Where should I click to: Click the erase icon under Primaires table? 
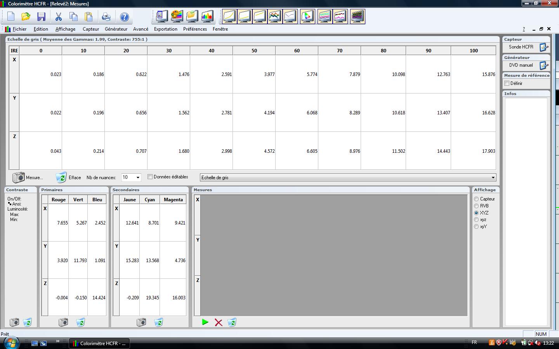point(80,322)
